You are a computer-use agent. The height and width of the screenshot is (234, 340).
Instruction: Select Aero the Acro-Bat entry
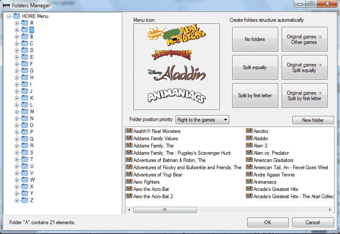[151, 189]
